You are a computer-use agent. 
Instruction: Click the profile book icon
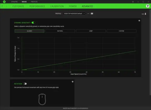(x=92, y=14)
